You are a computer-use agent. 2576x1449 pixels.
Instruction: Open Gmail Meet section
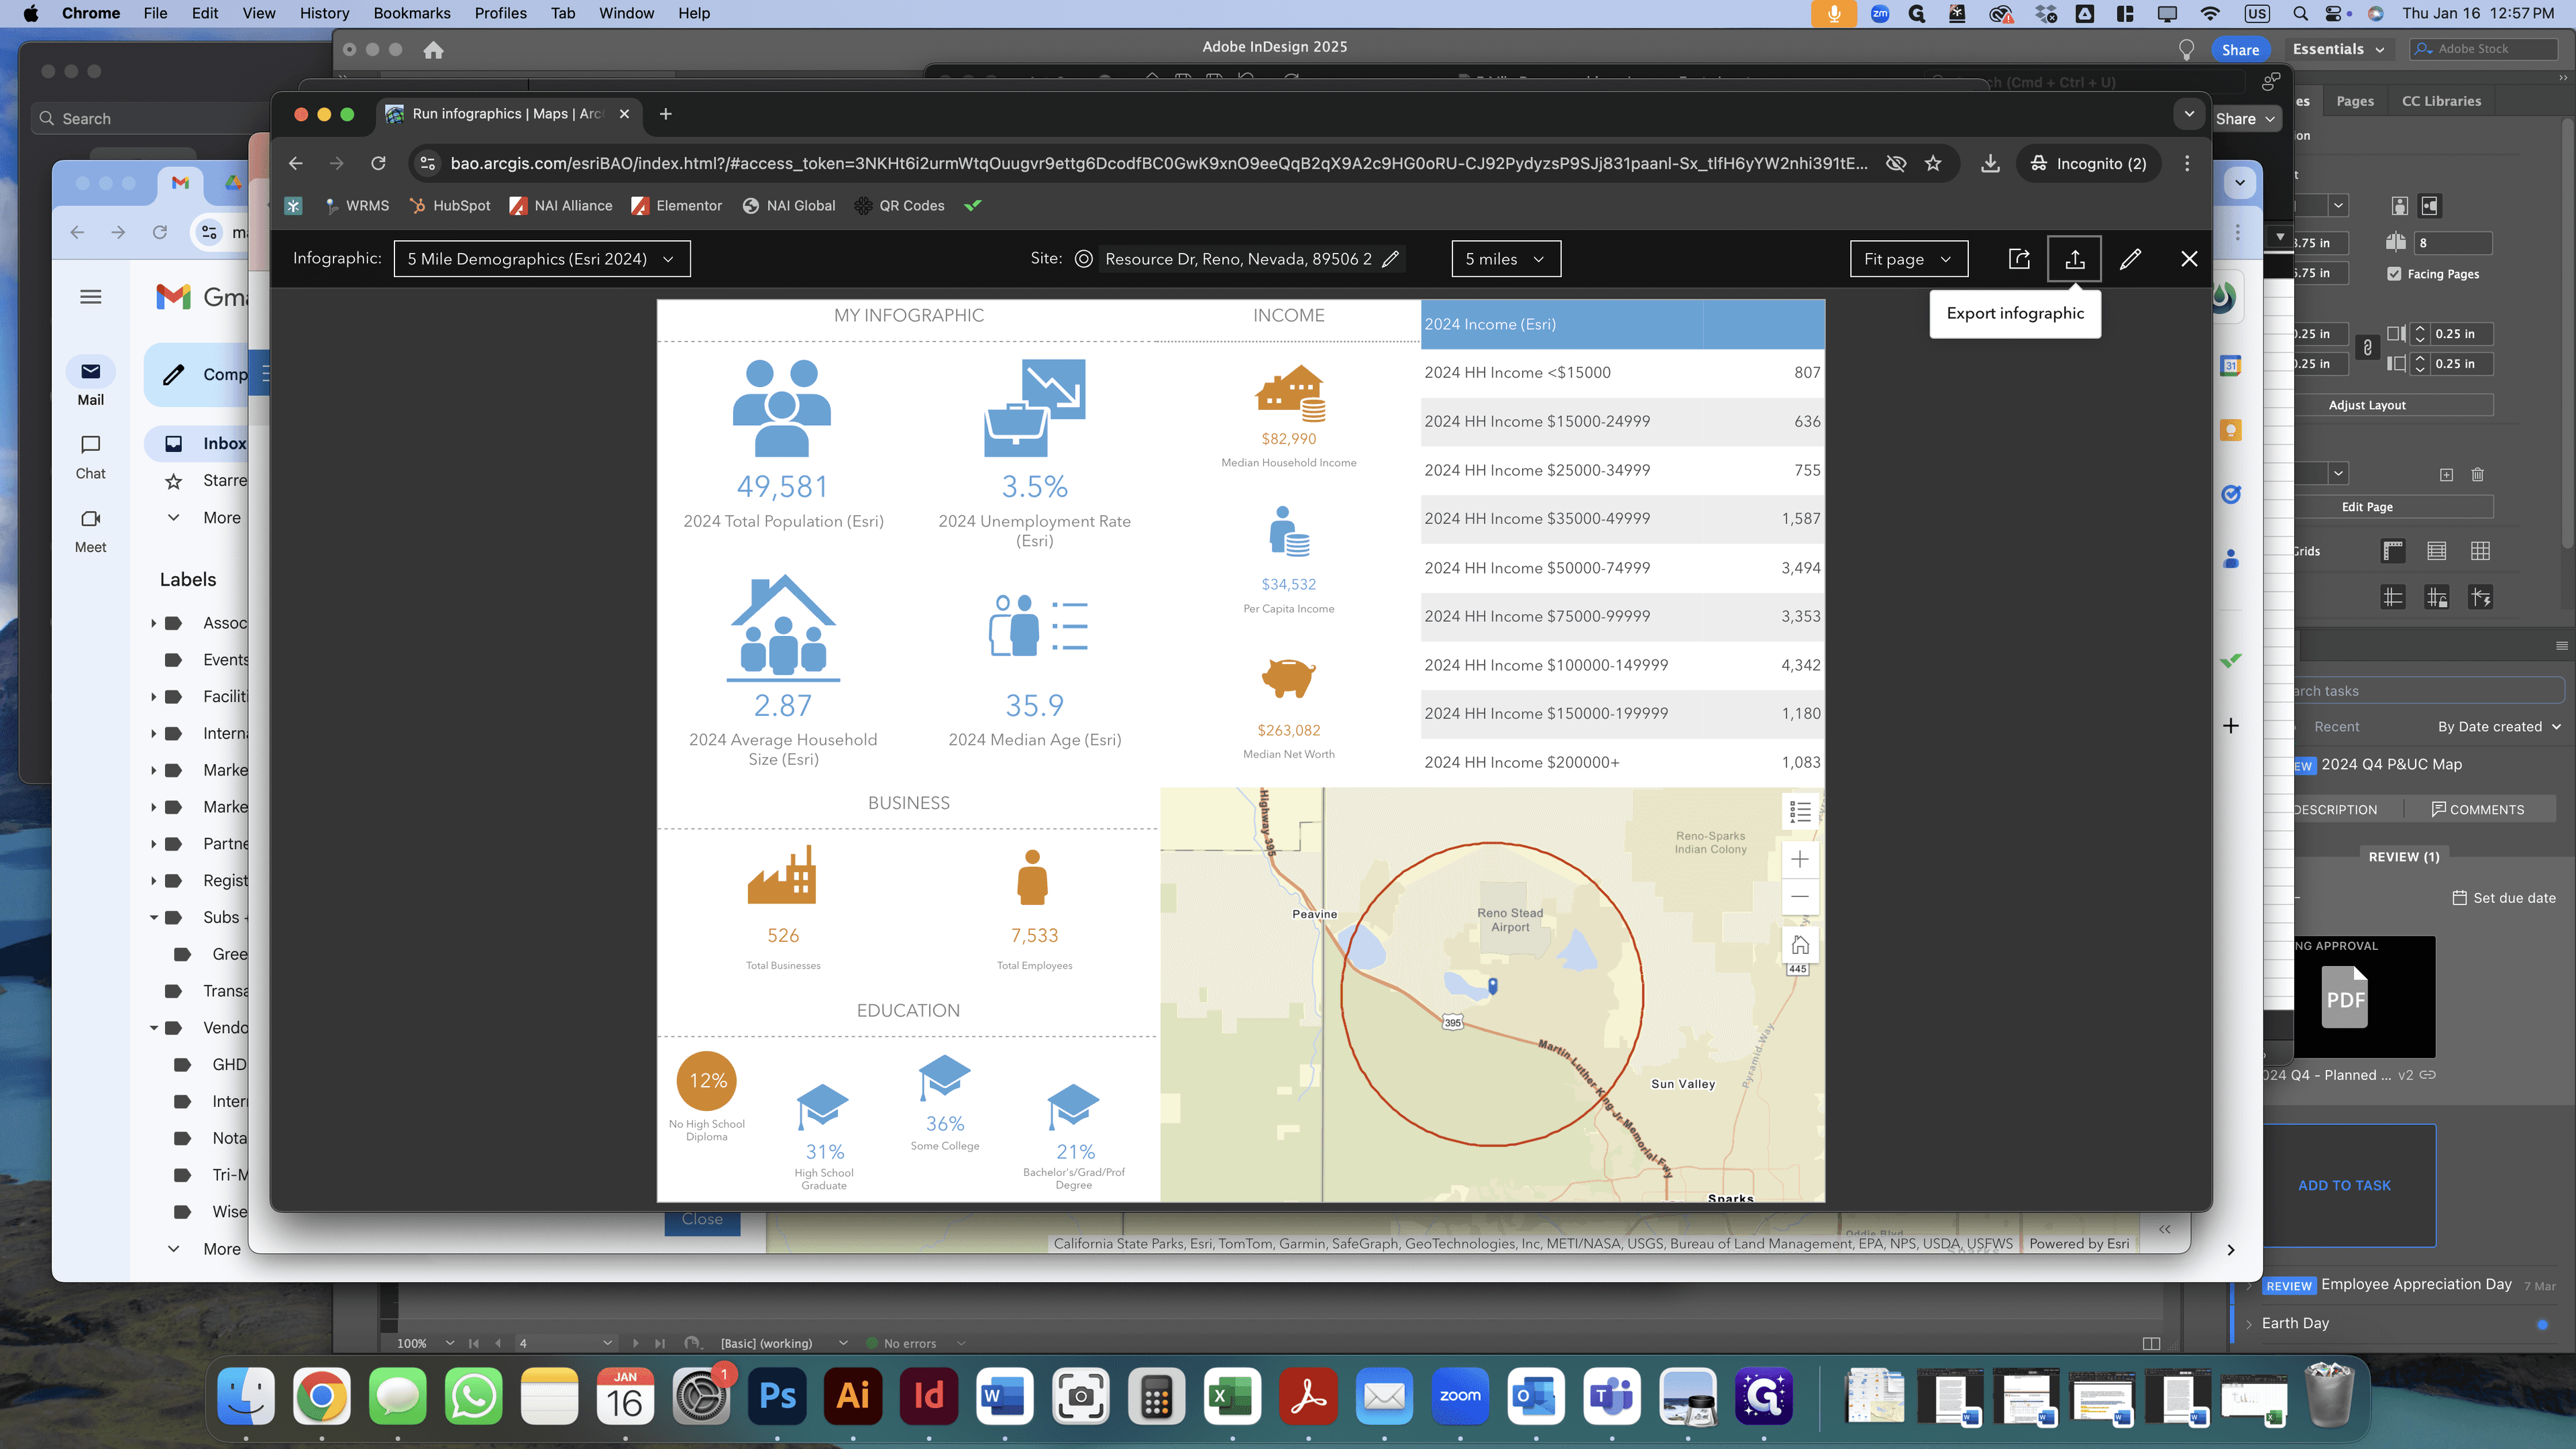point(90,530)
